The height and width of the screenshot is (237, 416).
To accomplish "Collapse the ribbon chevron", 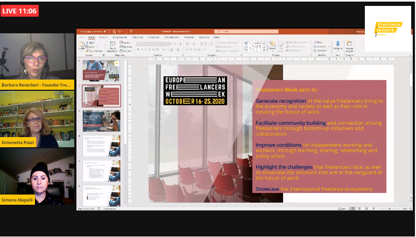I will tap(410, 55).
